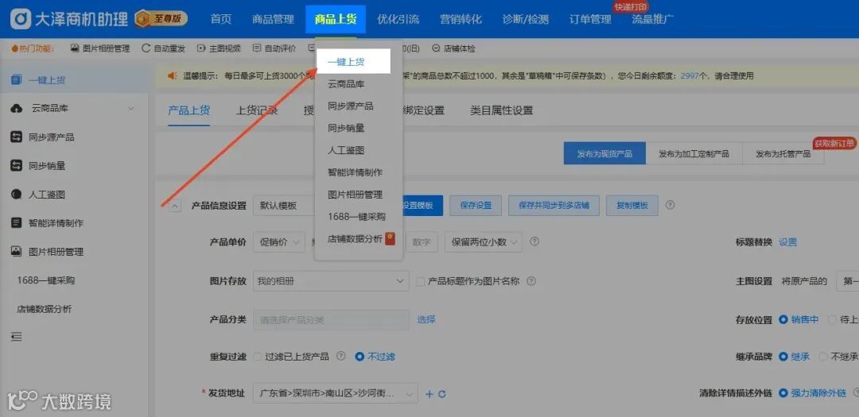Screen dimensions: 859x417
Task: Click the help icon beside 产品标题作为图片名称
Action: [x=531, y=280]
